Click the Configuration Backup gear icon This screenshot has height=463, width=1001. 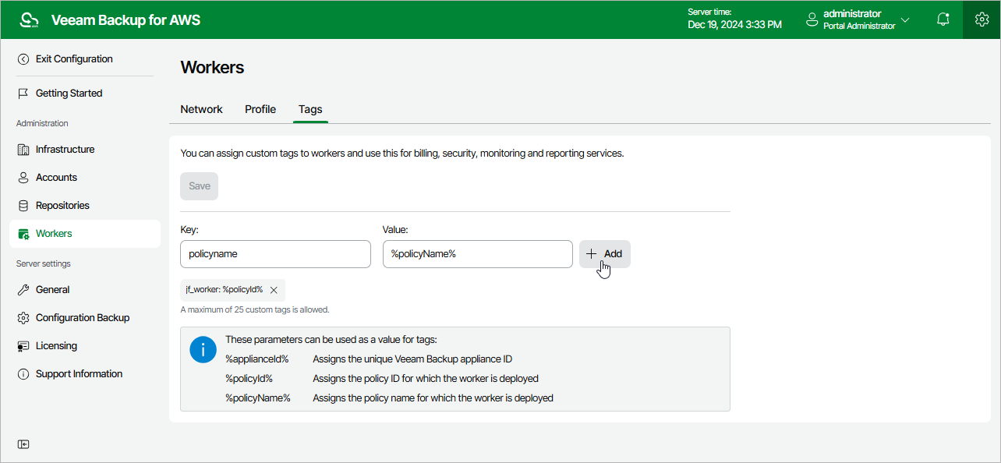(x=23, y=318)
